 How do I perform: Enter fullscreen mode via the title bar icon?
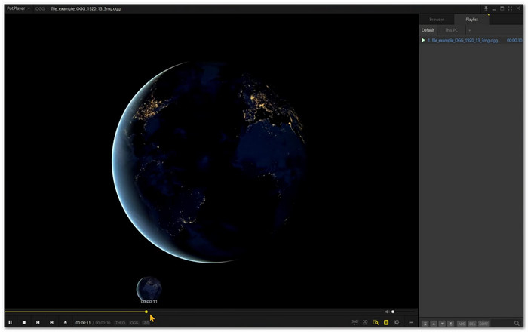[x=510, y=8]
